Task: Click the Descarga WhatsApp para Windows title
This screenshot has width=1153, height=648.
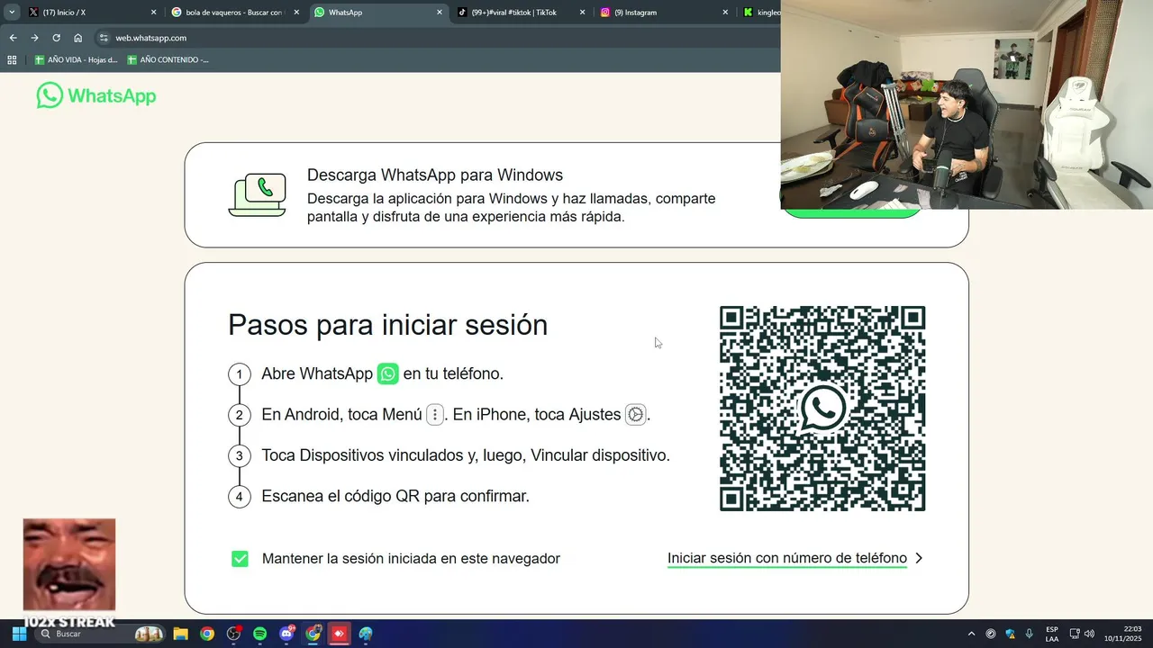Action: tap(435, 175)
